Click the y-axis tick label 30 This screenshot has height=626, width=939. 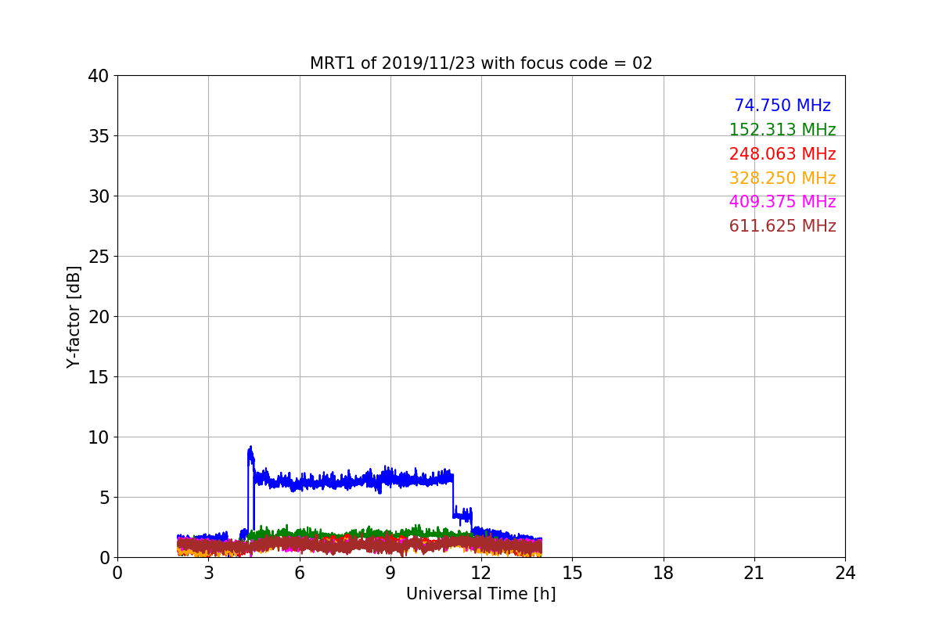tap(99, 196)
